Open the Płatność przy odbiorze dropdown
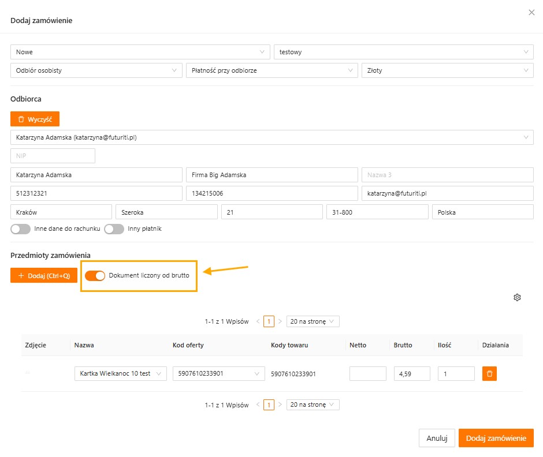 (x=271, y=70)
